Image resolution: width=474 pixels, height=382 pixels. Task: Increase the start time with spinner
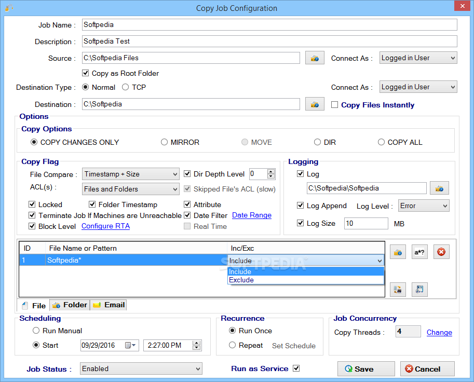pos(196,343)
